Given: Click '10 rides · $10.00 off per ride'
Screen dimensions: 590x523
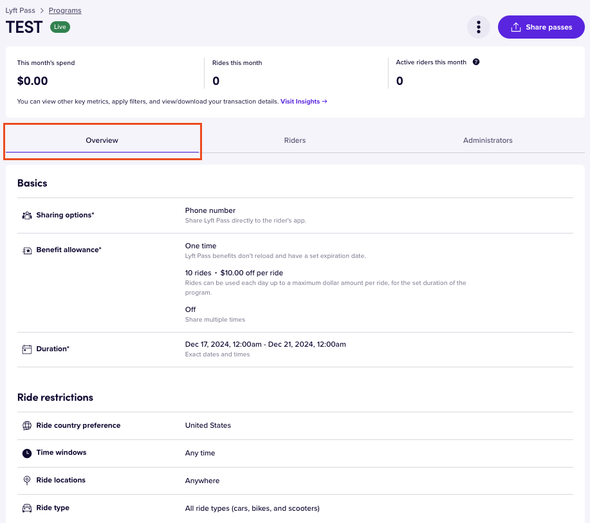Looking at the screenshot, I should (x=234, y=273).
